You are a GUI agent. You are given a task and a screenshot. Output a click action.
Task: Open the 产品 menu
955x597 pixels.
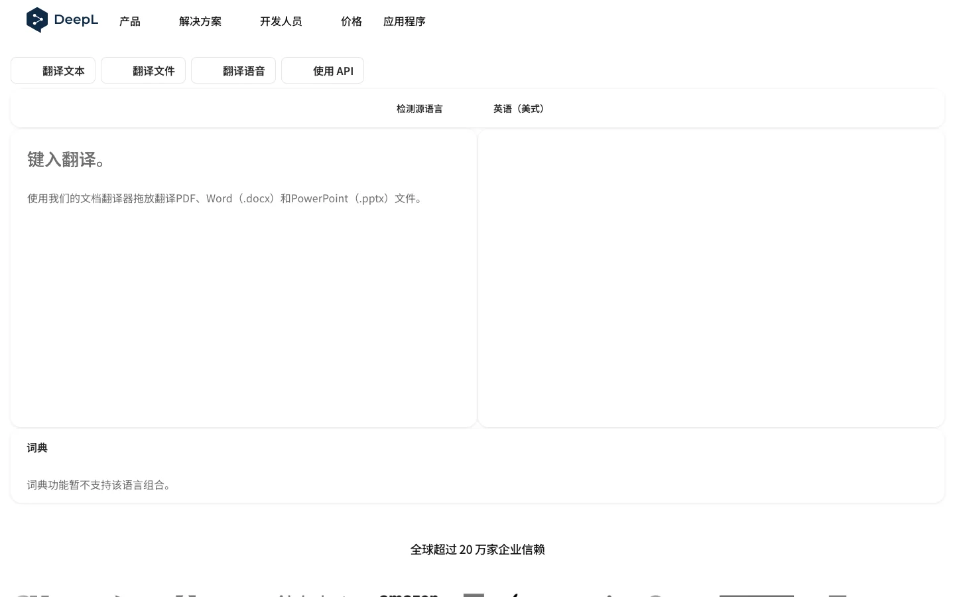coord(130,21)
